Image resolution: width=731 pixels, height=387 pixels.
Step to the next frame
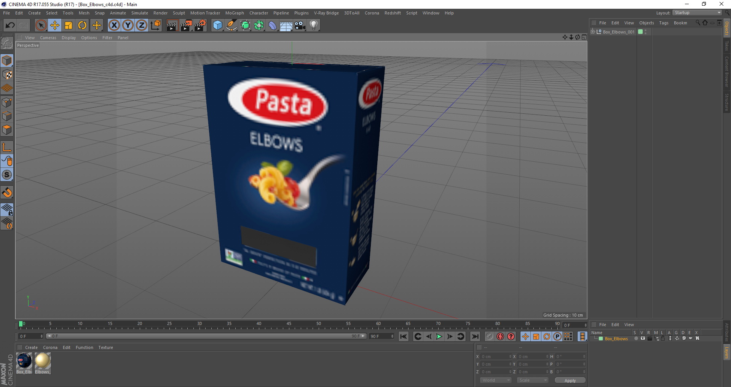tap(450, 336)
